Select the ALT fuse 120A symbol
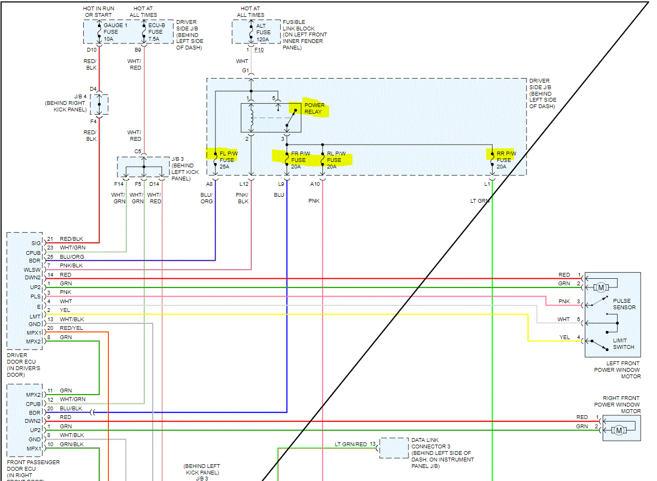Screen dimensions: 657x481 tap(251, 32)
